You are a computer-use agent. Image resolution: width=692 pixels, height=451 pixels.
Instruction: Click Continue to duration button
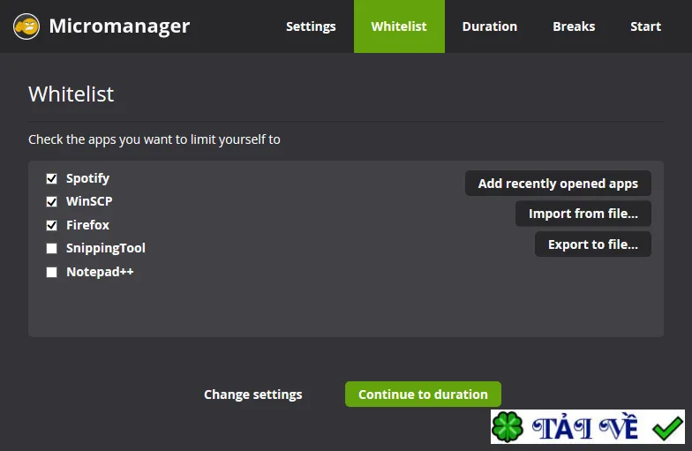[x=423, y=394]
